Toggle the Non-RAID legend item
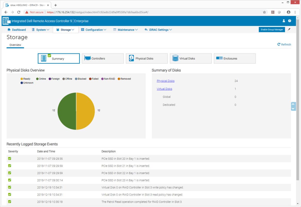 coord(108,79)
